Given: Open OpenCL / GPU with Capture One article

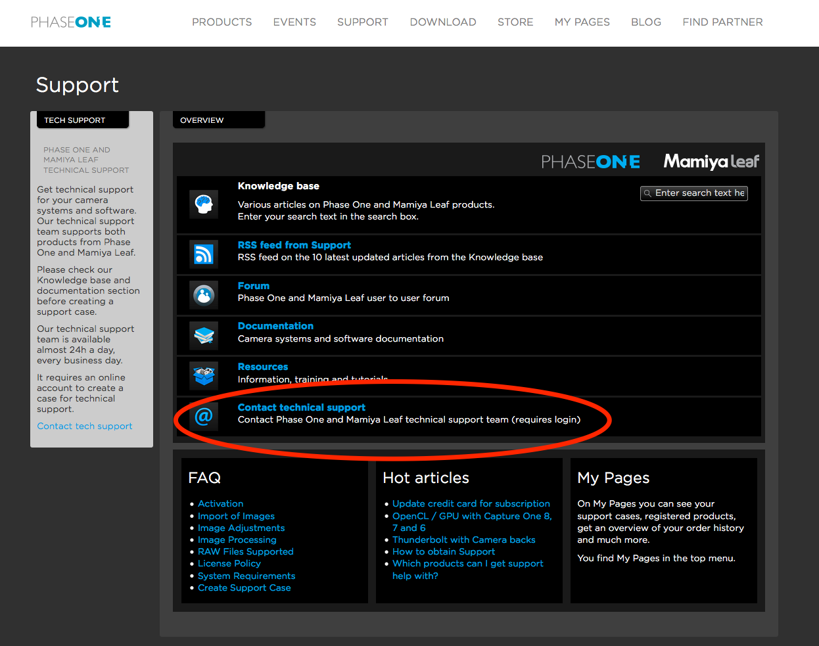Looking at the screenshot, I should click(x=472, y=522).
